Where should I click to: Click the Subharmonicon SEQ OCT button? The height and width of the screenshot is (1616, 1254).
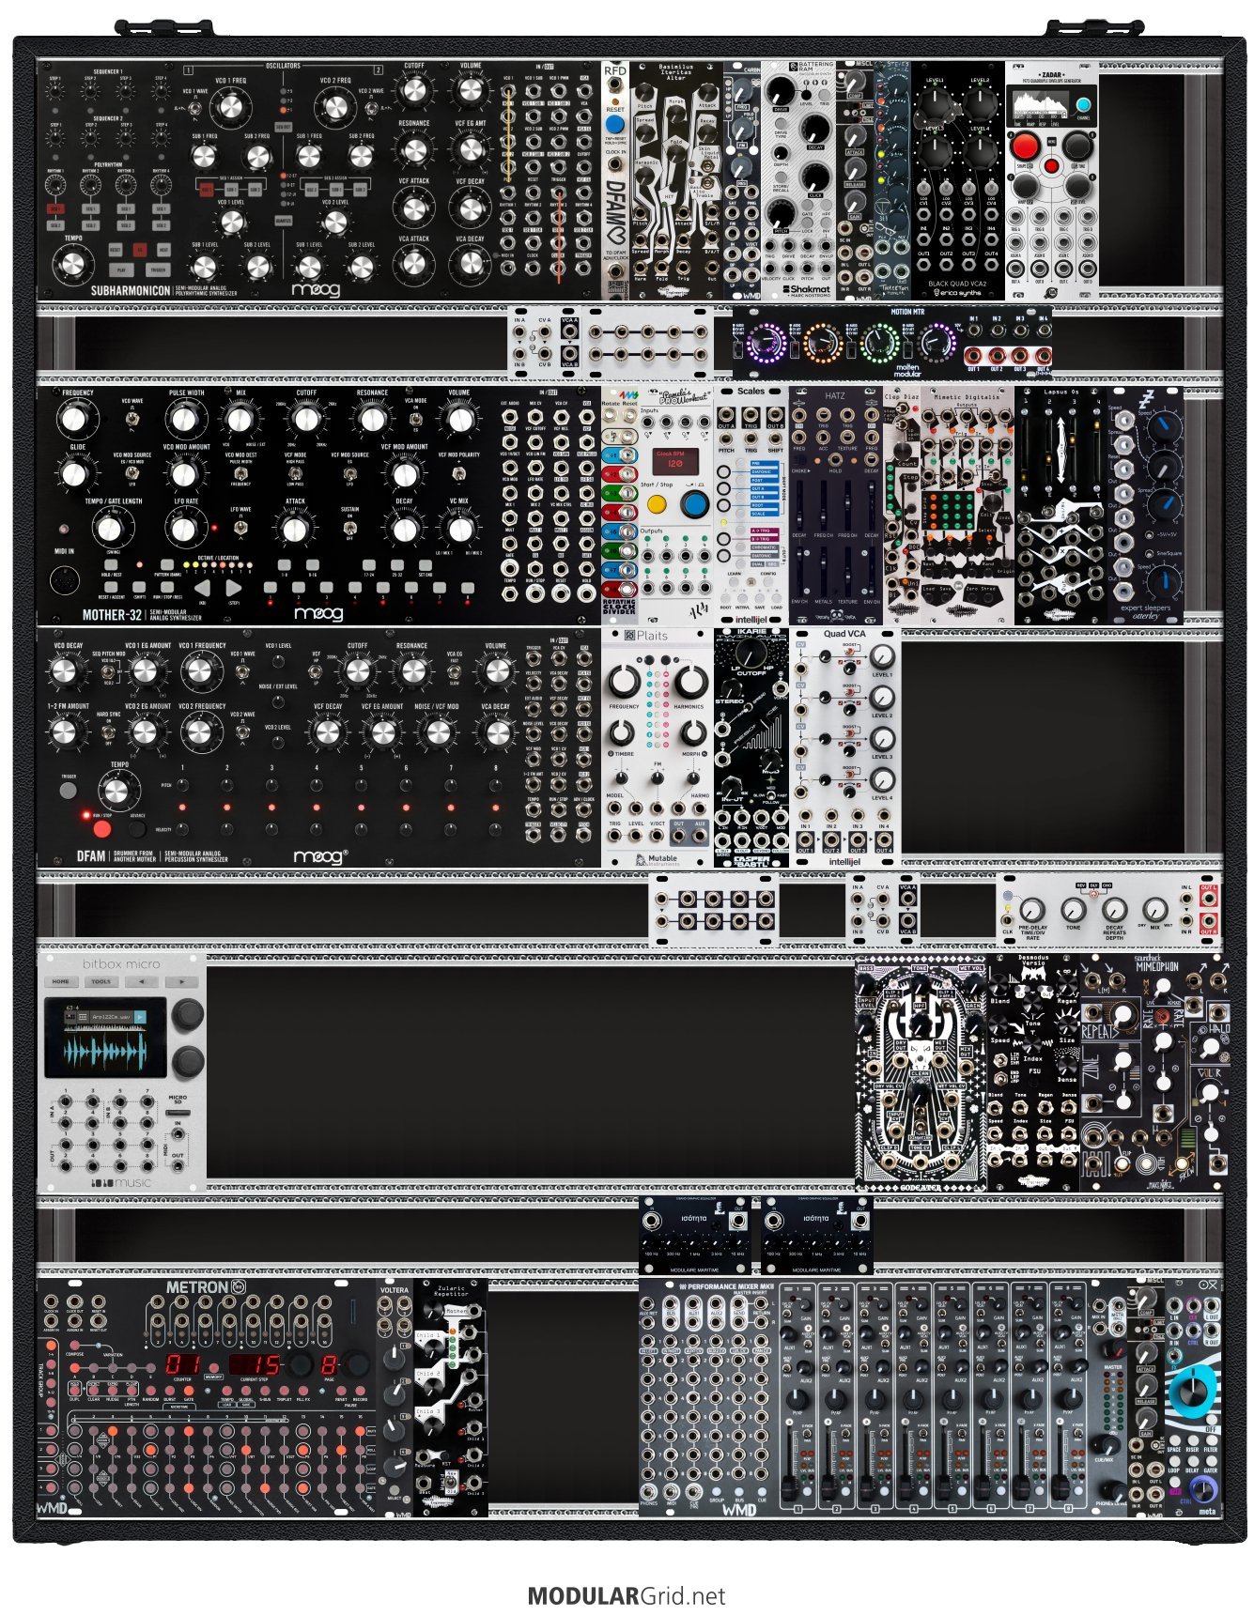(283, 126)
